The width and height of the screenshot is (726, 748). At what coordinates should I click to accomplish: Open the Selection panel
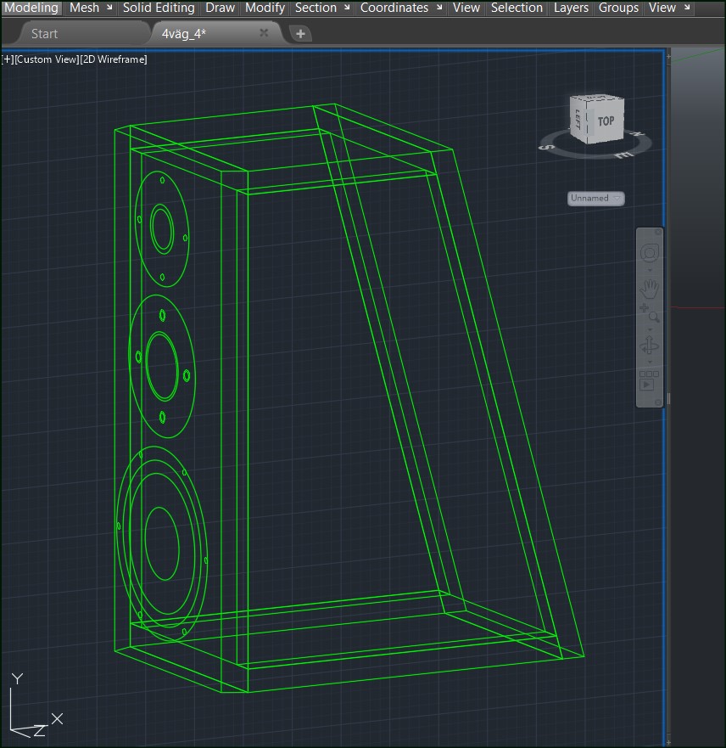[x=517, y=8]
